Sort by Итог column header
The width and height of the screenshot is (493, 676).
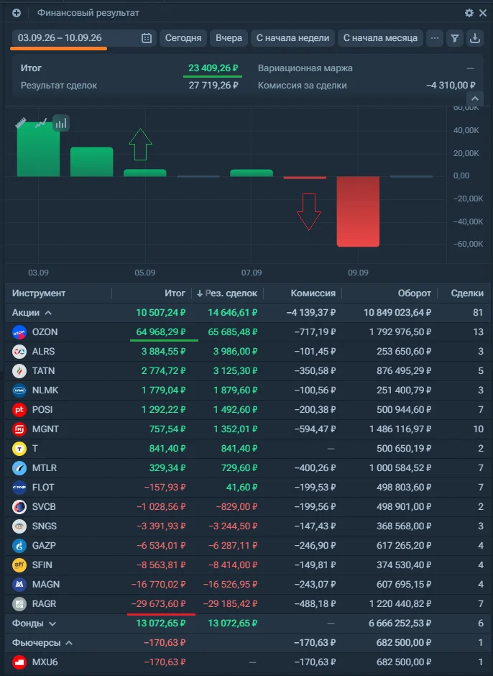click(175, 293)
